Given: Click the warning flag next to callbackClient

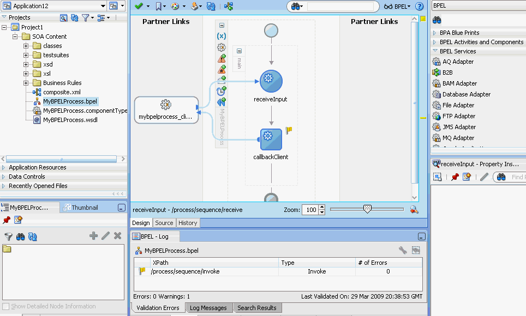Looking at the screenshot, I should pyautogui.click(x=289, y=130).
